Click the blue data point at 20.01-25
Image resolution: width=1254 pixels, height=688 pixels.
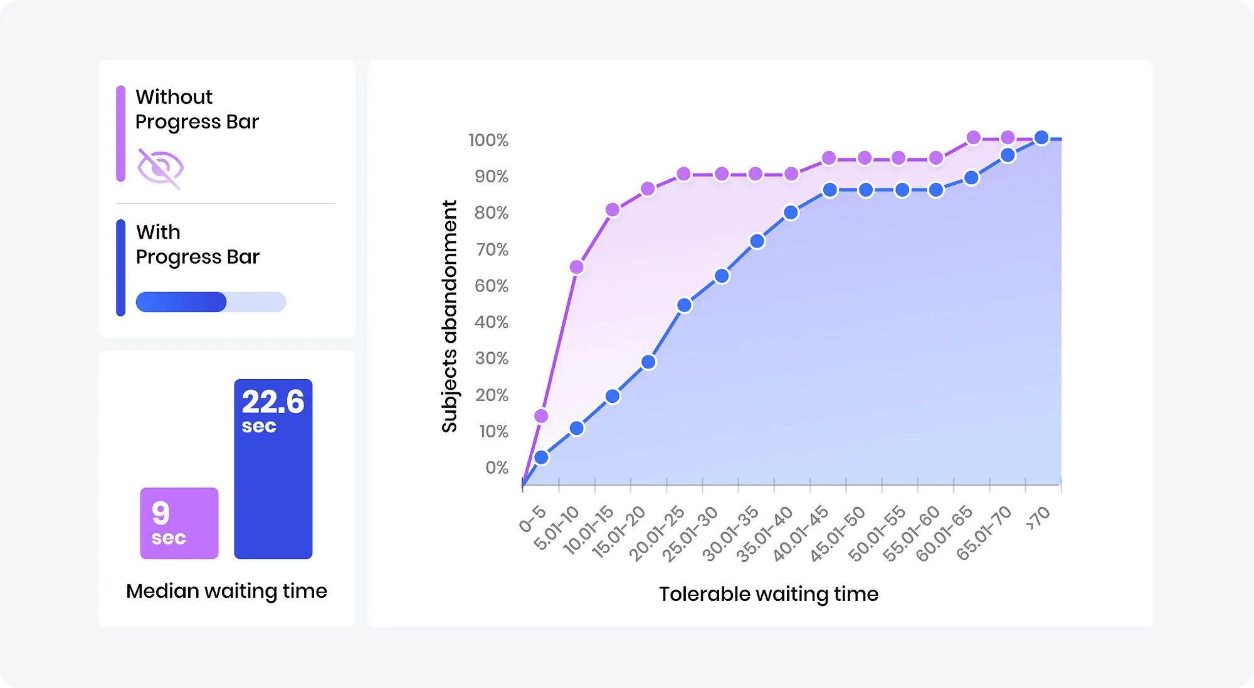pos(684,305)
